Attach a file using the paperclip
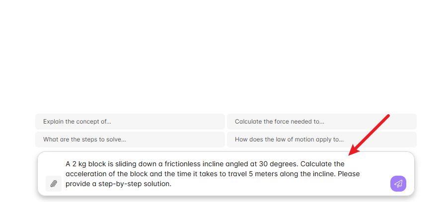The width and height of the screenshot is (447, 202). [x=54, y=184]
